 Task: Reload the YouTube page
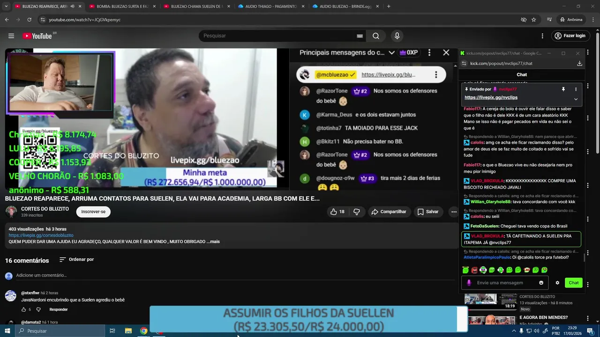(29, 20)
